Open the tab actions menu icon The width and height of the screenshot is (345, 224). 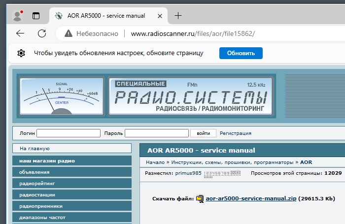(36, 16)
